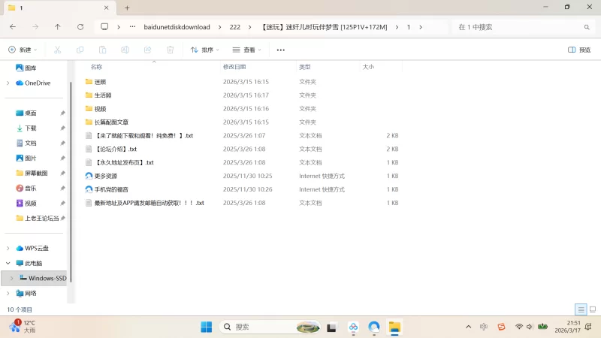The height and width of the screenshot is (338, 601).
Task: Collapse the 此电脑 tree node
Action: click(x=8, y=264)
